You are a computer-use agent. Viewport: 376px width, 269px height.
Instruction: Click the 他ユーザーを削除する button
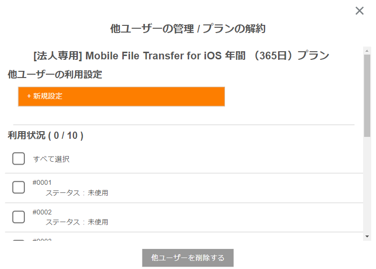point(188,258)
